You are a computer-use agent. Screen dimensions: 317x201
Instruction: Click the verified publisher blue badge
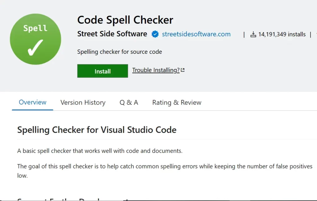coord(155,34)
